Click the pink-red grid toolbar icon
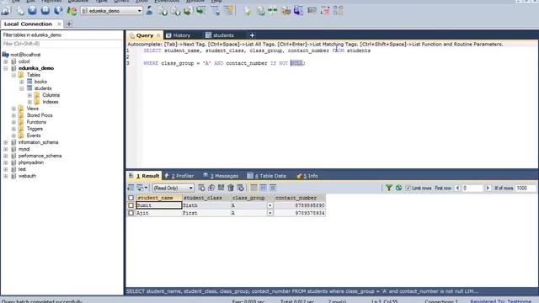This screenshot has height=303, width=539. point(325,11)
